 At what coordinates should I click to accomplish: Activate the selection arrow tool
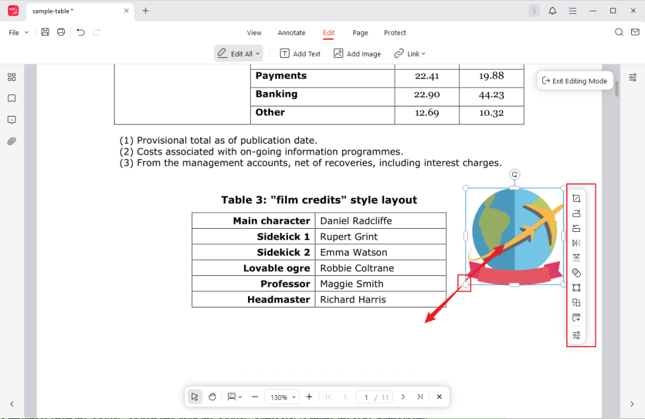coord(195,396)
